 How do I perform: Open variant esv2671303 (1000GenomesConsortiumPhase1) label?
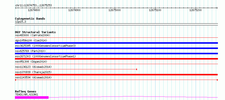(45, 56)
